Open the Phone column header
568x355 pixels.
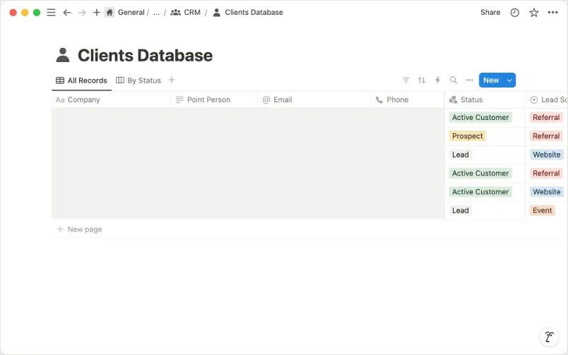pyautogui.click(x=408, y=100)
